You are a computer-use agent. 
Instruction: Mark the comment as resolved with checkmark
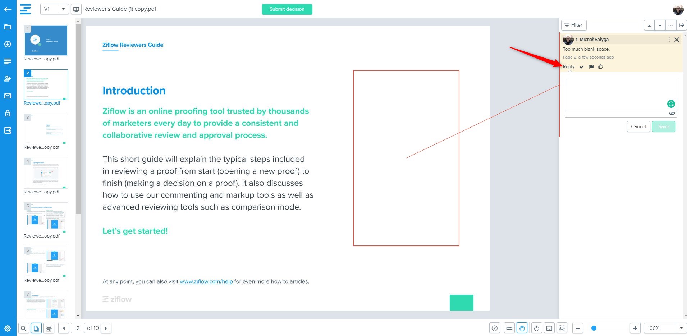(x=582, y=67)
